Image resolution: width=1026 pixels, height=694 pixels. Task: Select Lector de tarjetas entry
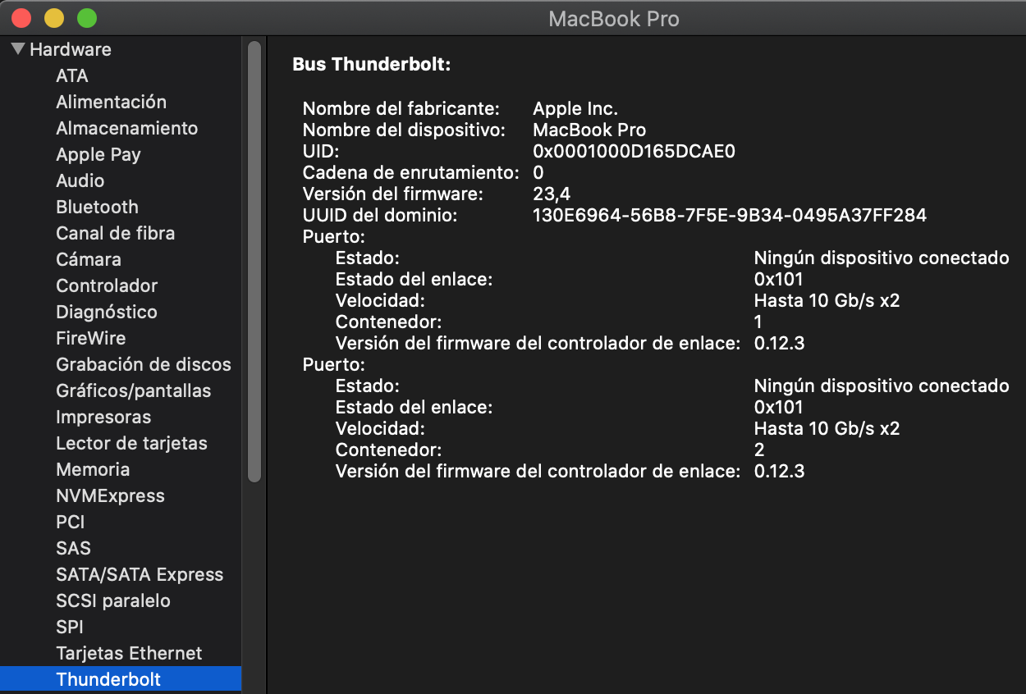pyautogui.click(x=131, y=443)
